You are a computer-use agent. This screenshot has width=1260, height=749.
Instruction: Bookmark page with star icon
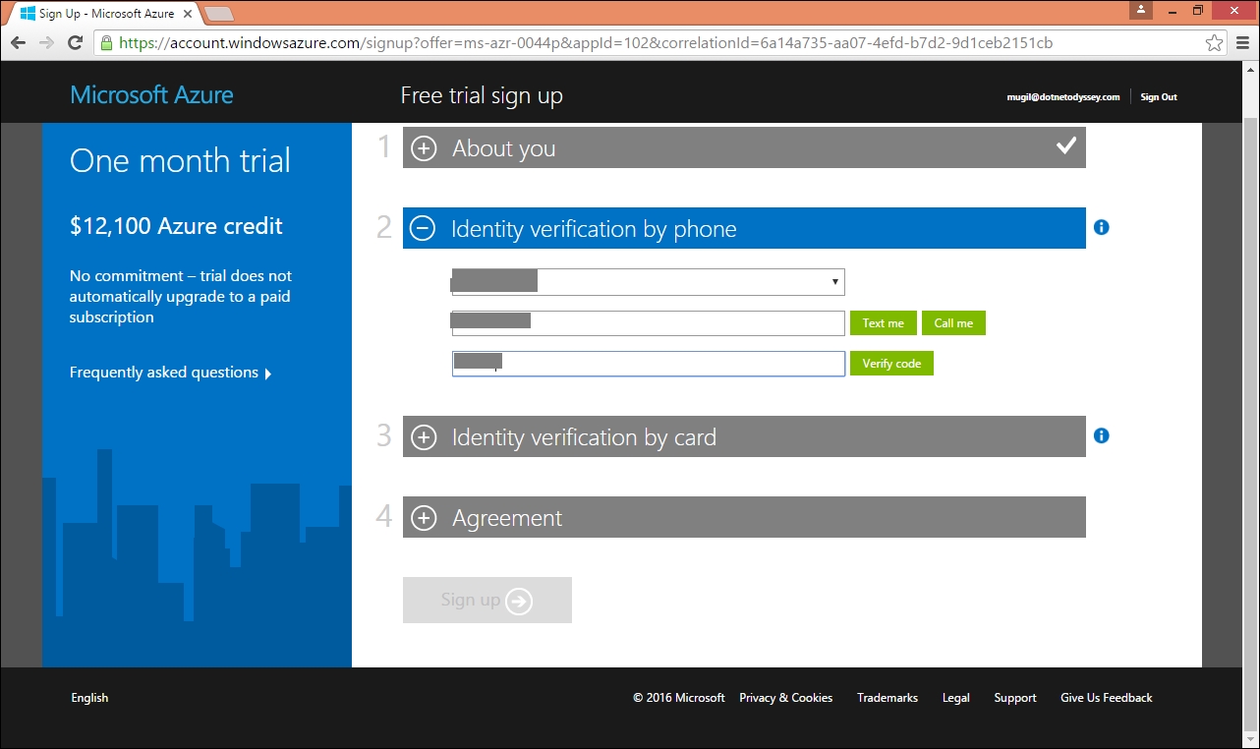coord(1215,43)
